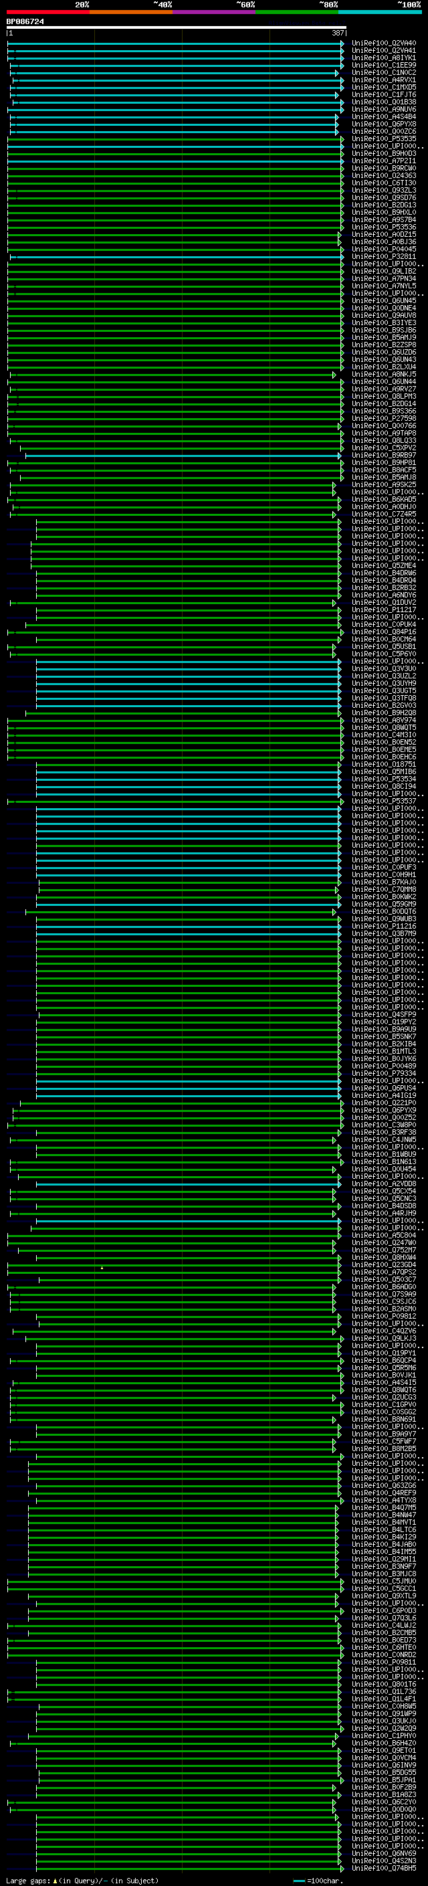Select the UniRef100_O24363 label
This screenshot has height=1886, width=428.
[383, 176]
